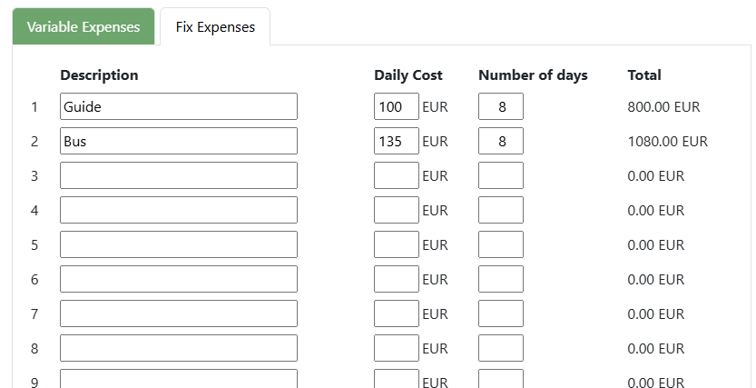Click the Guide description field

click(178, 106)
